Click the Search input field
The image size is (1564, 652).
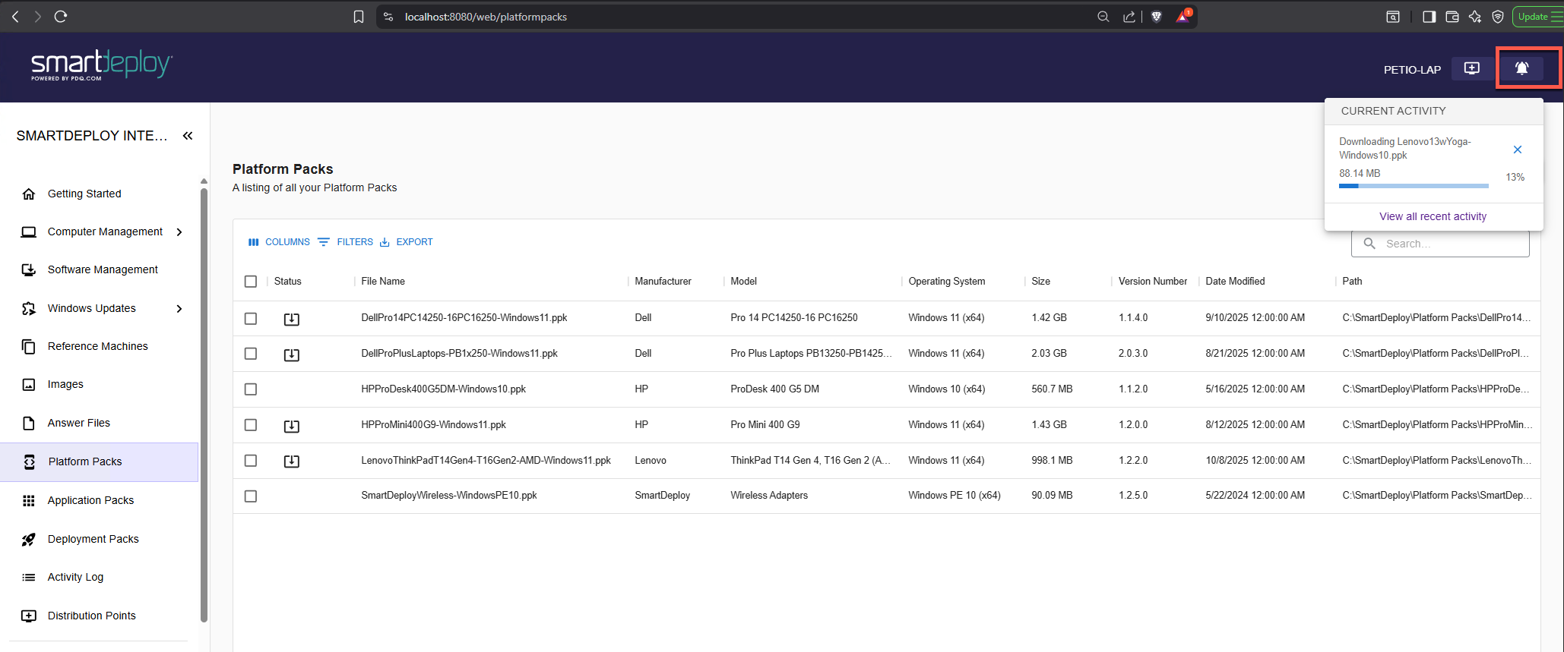(1444, 244)
